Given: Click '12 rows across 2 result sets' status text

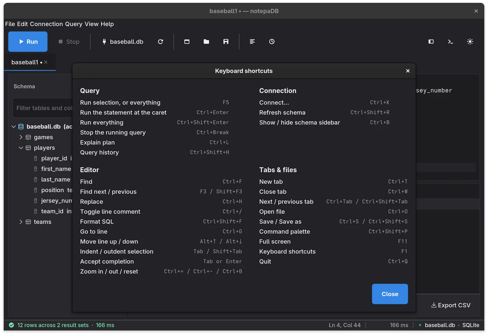Looking at the screenshot, I should 53,325.
